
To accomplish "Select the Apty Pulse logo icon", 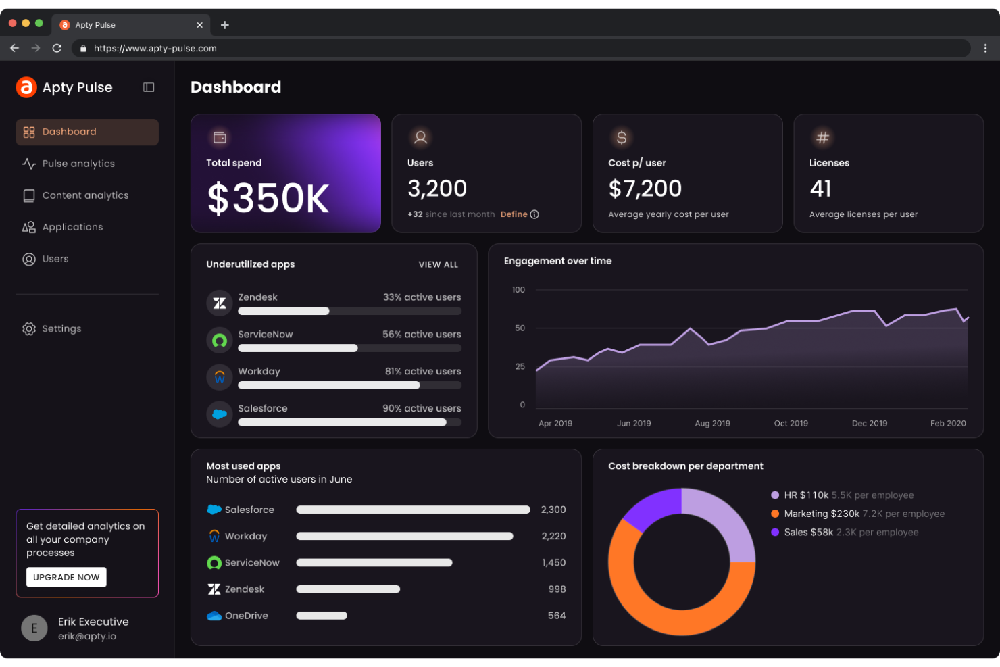I will click(x=26, y=87).
